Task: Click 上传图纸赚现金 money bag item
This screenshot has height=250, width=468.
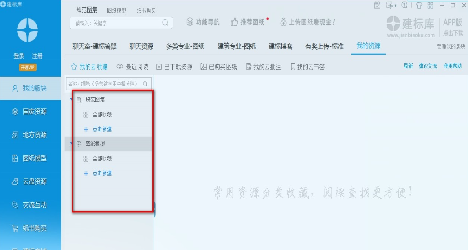Action: click(307, 22)
